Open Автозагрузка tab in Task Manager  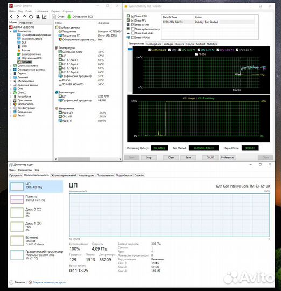[x=87, y=175]
